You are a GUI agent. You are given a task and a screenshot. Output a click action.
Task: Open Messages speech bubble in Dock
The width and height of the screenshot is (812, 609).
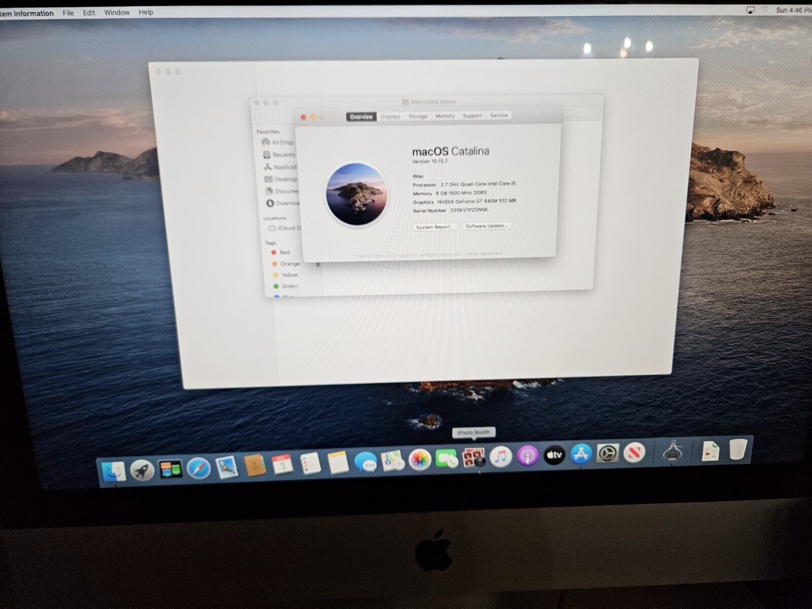coord(365,462)
